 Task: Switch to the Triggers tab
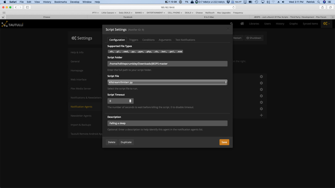[134, 40]
